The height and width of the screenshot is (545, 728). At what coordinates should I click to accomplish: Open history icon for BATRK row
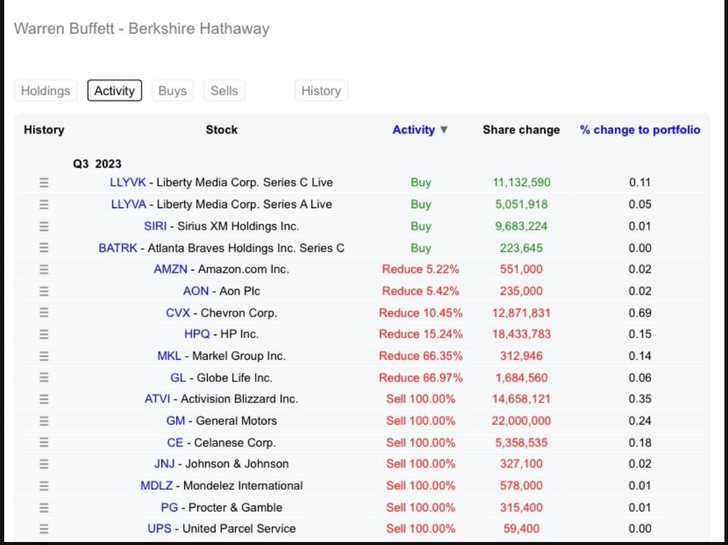pos(44,248)
